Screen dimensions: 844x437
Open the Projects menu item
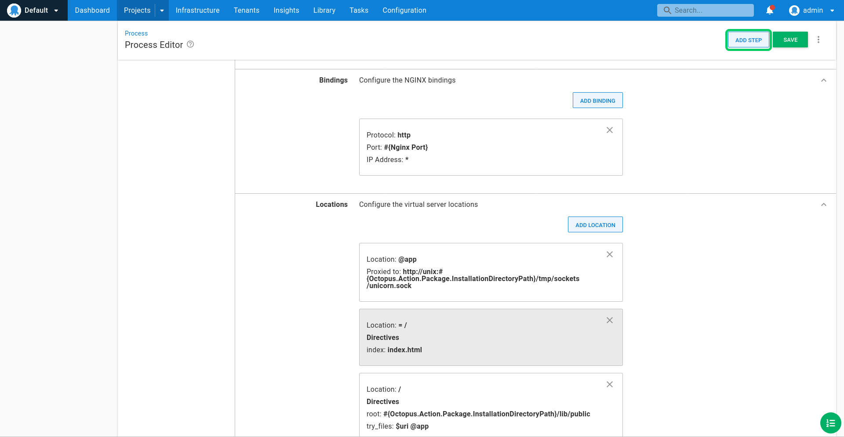(137, 10)
